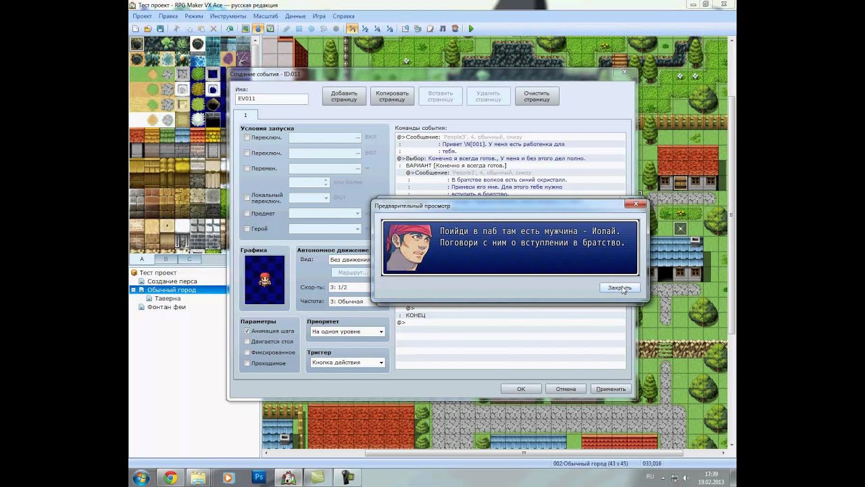The height and width of the screenshot is (487, 865).
Task: Open Photoshop from the taskbar
Action: (259, 478)
